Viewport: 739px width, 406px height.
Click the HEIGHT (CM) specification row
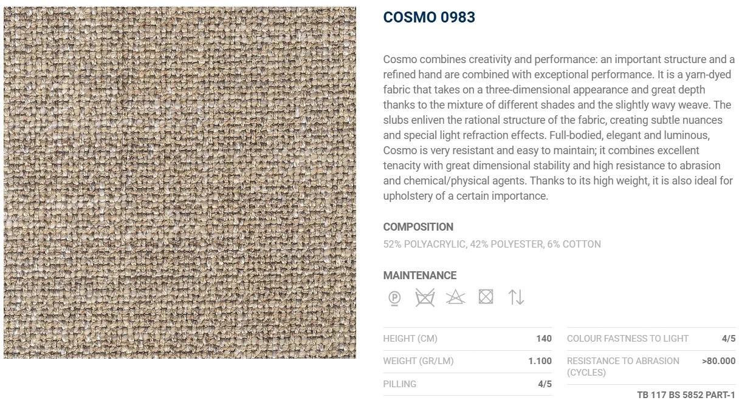[467, 339]
